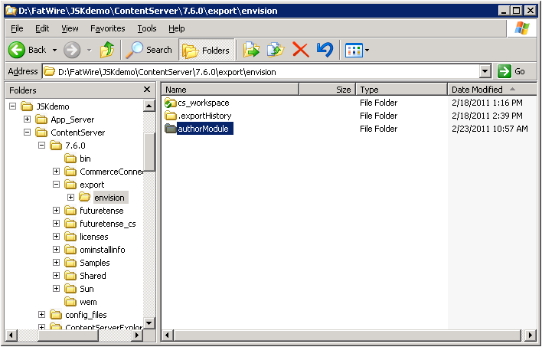Open the Tools menu
This screenshot has width=542, height=347.
(x=147, y=28)
